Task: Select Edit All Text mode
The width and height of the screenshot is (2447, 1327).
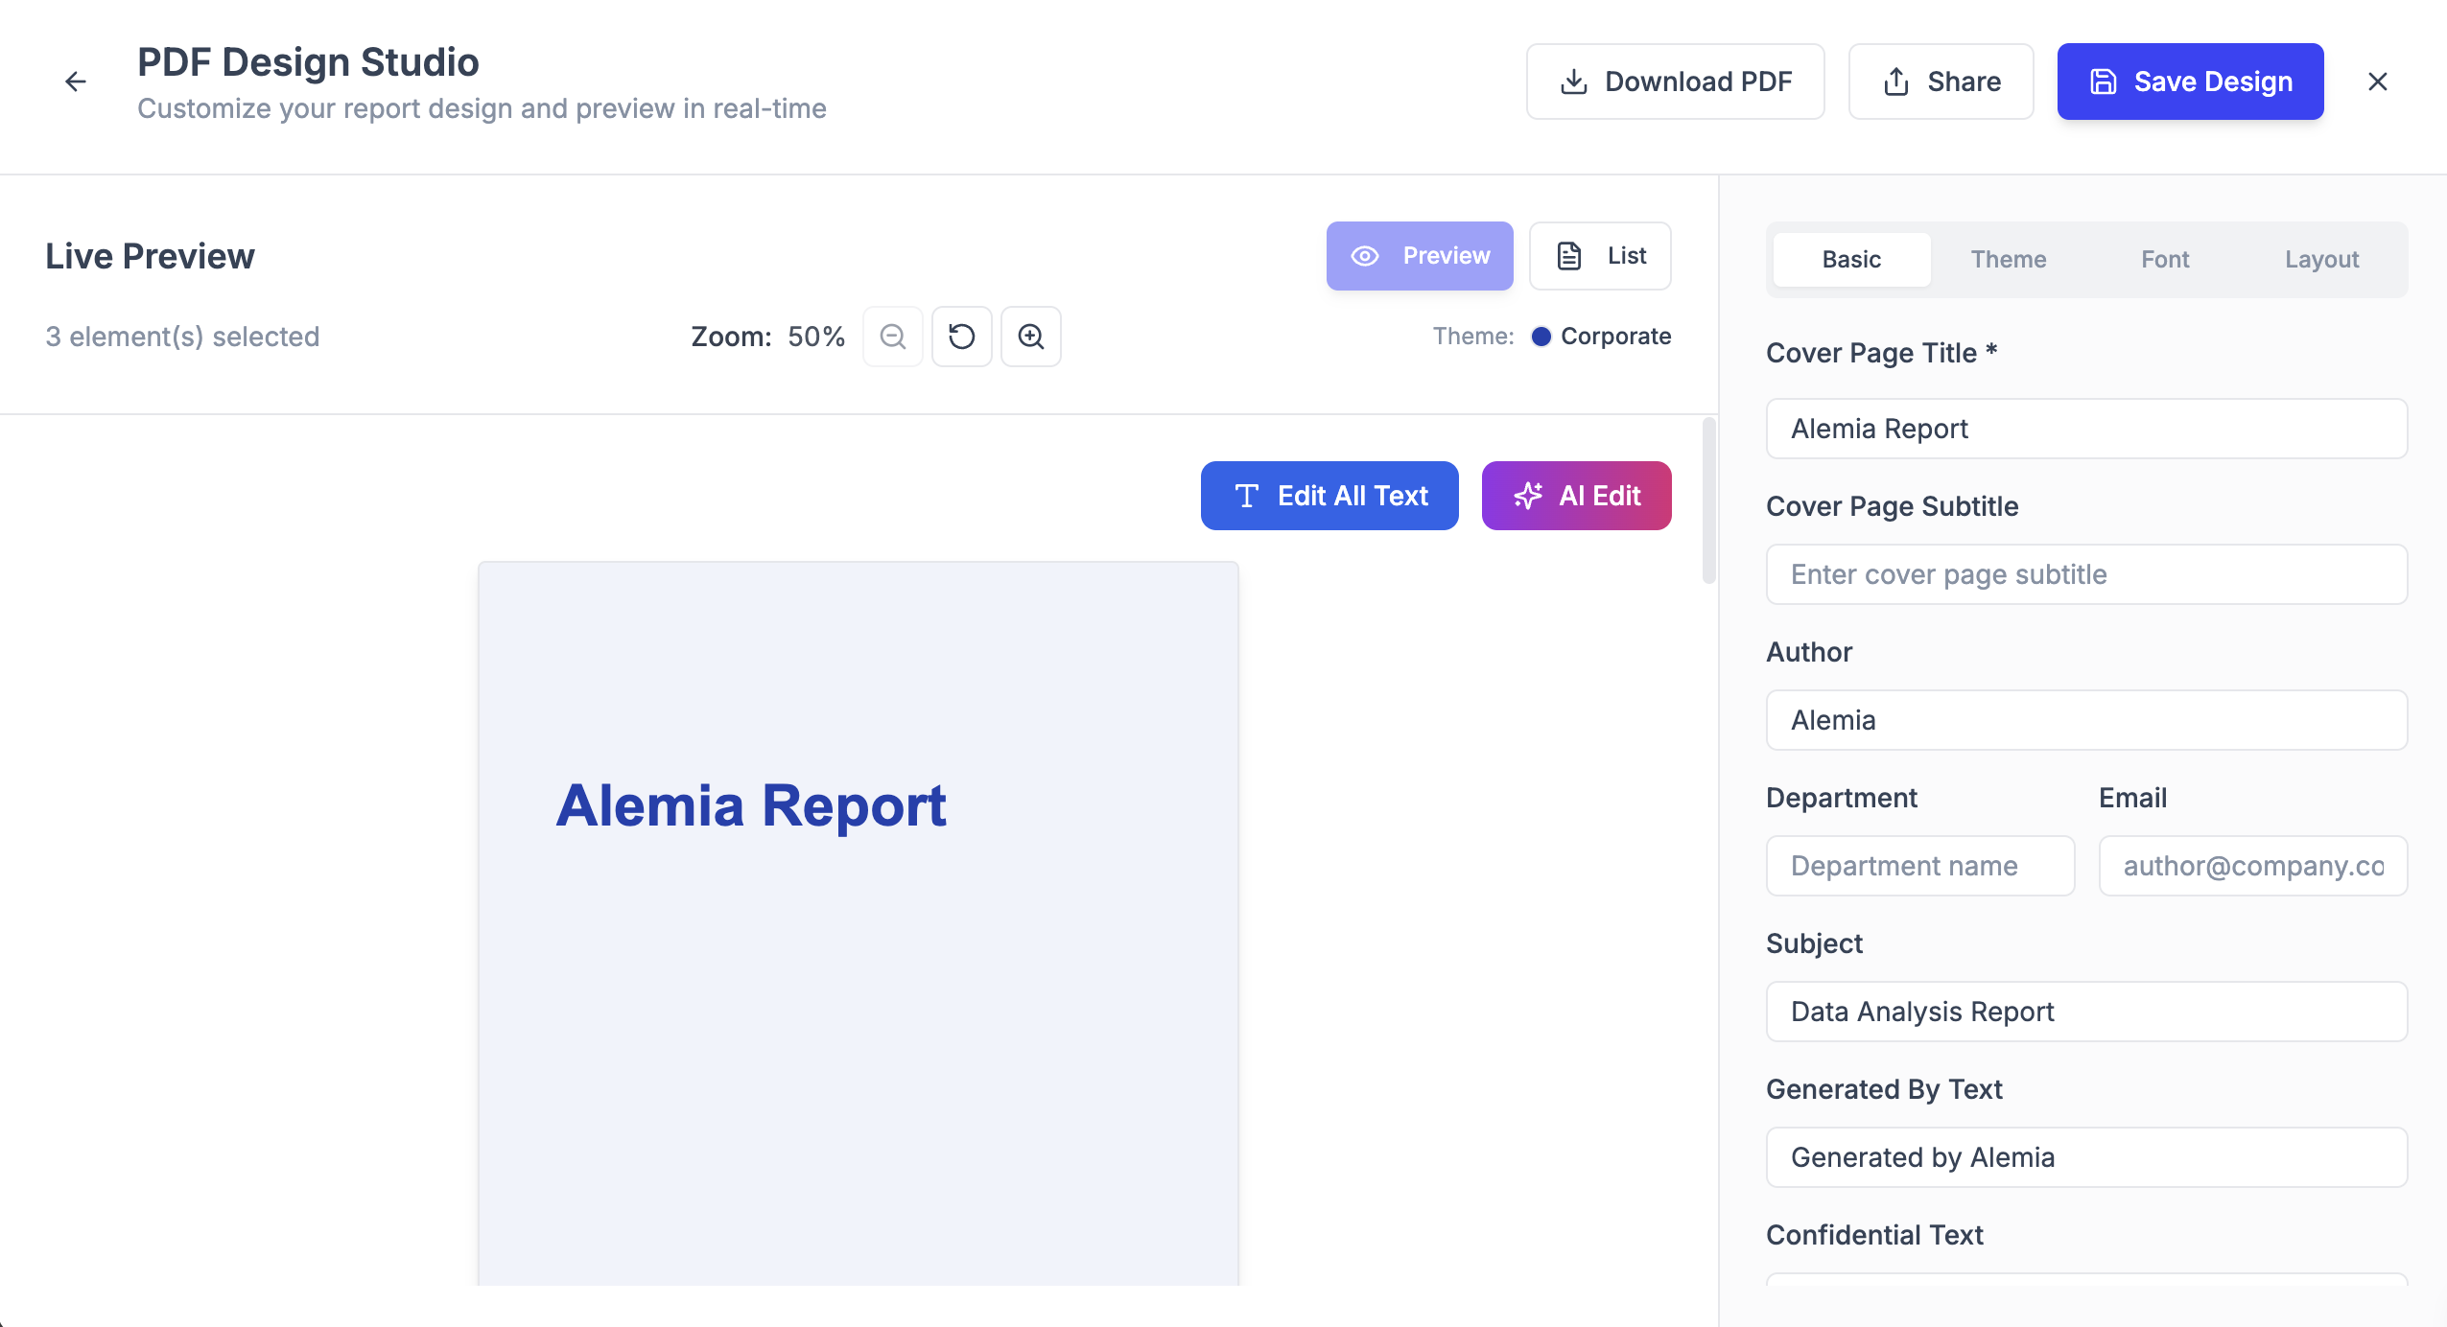Action: point(1329,495)
